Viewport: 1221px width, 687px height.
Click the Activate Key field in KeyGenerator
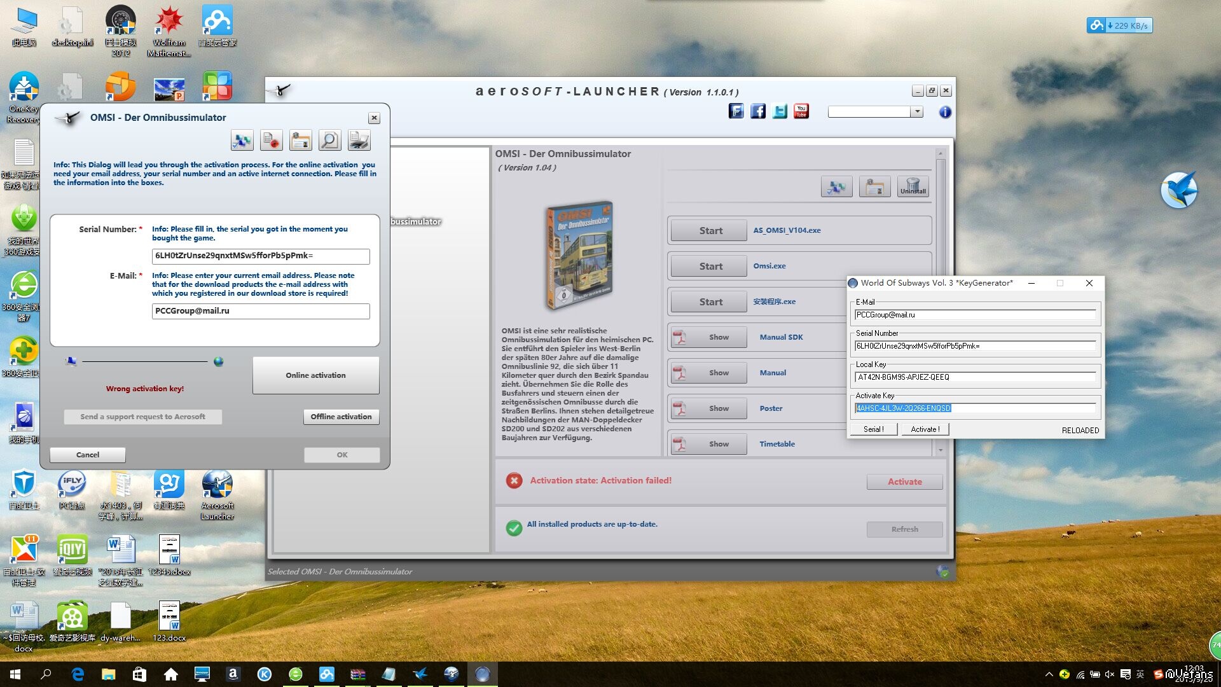click(x=975, y=408)
